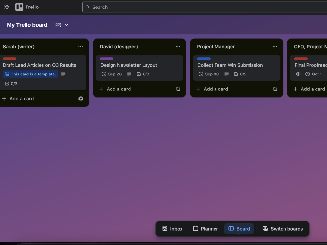
Task: Expand the board views chevron
Action: coord(67,25)
